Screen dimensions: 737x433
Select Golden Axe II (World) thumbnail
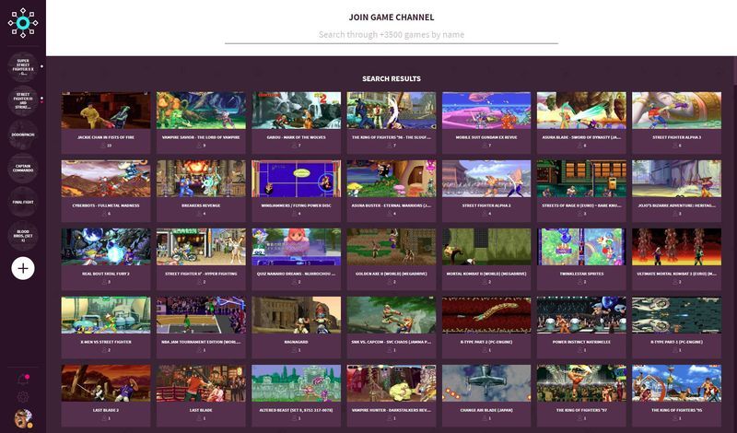(x=391, y=247)
